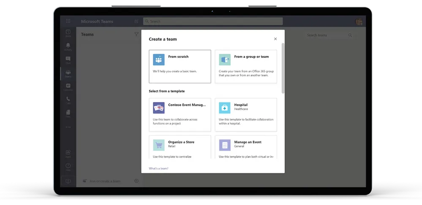Click the Select from a template heading
The width and height of the screenshot is (422, 205).
pyautogui.click(x=166, y=91)
